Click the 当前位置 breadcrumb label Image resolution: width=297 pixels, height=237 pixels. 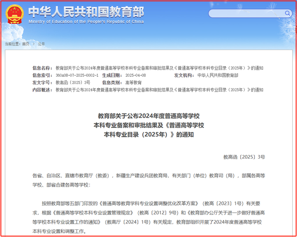click(13, 44)
